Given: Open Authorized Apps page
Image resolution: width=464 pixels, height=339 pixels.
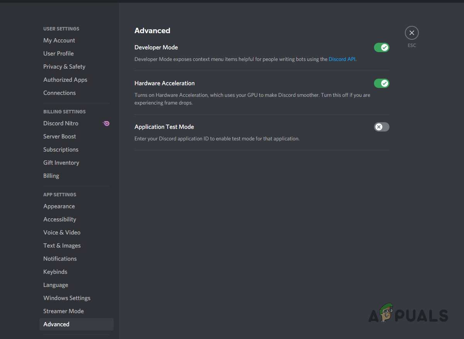Looking at the screenshot, I should (65, 80).
